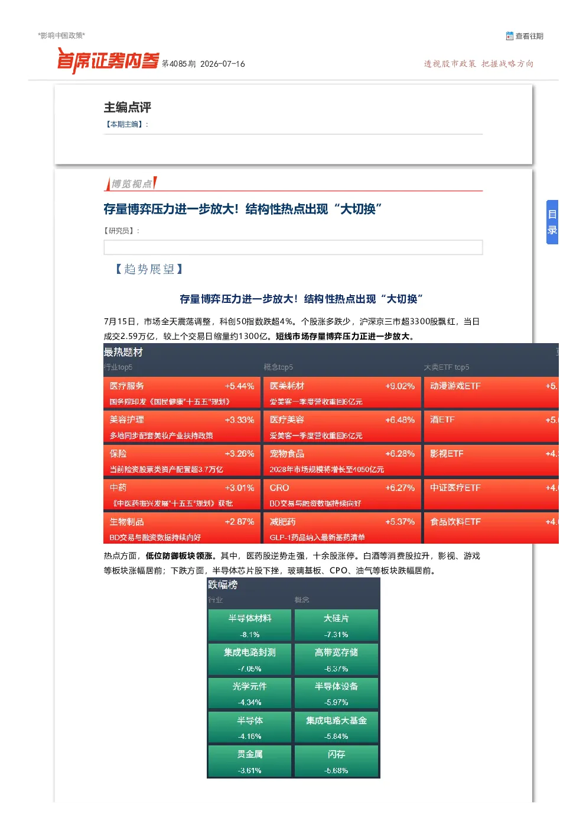Click the empty researcher input box
Screen dimensions: 586x830
(x=293, y=247)
